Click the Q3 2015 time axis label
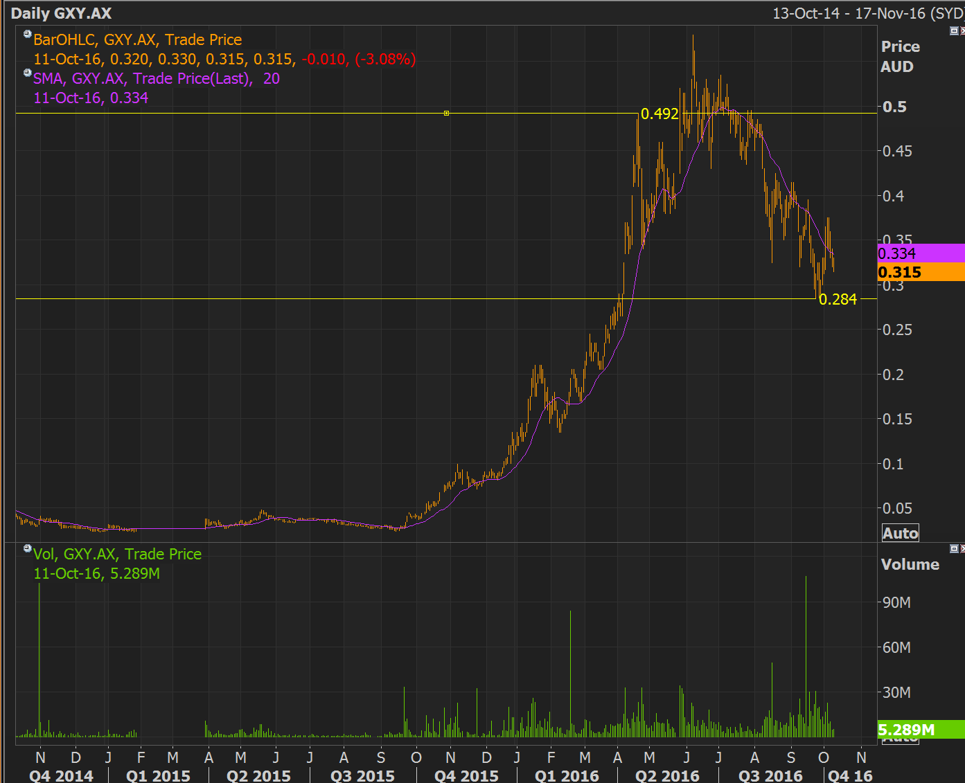The height and width of the screenshot is (783, 965). pos(362,775)
